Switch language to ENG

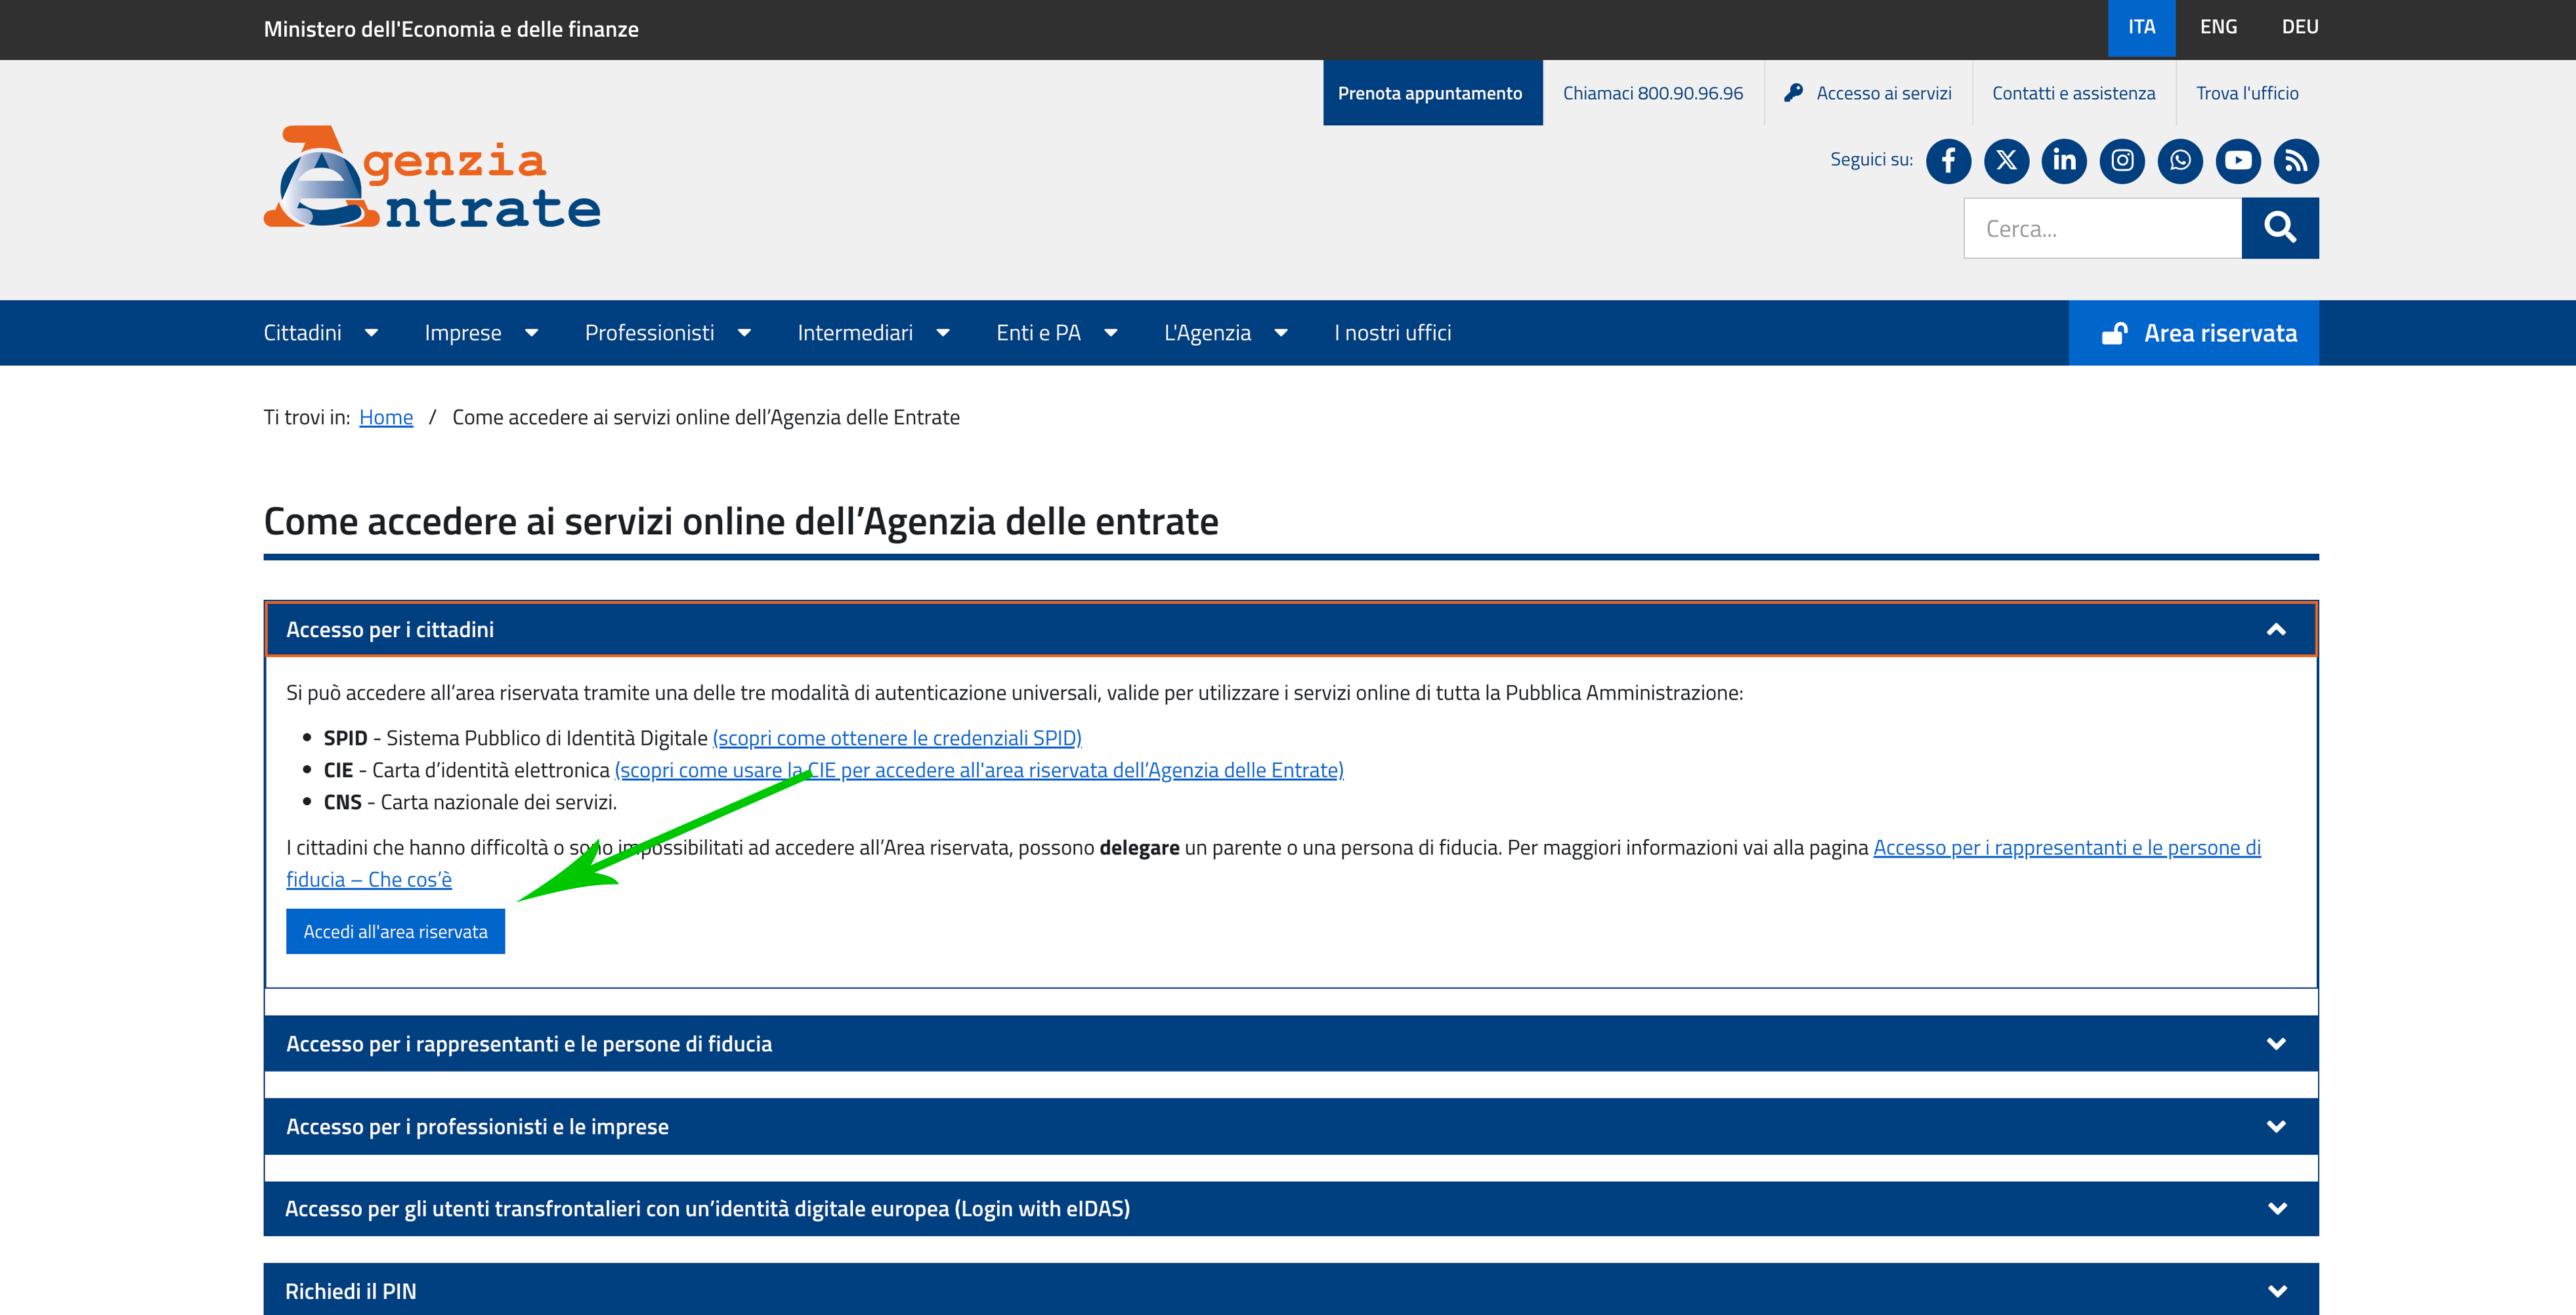click(2218, 27)
